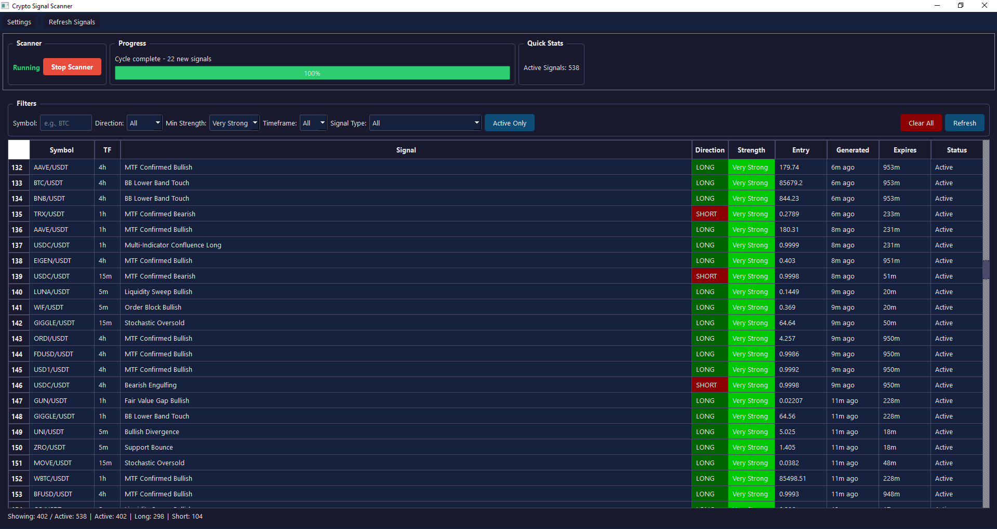Toggle the Active Only filter

(x=509, y=122)
